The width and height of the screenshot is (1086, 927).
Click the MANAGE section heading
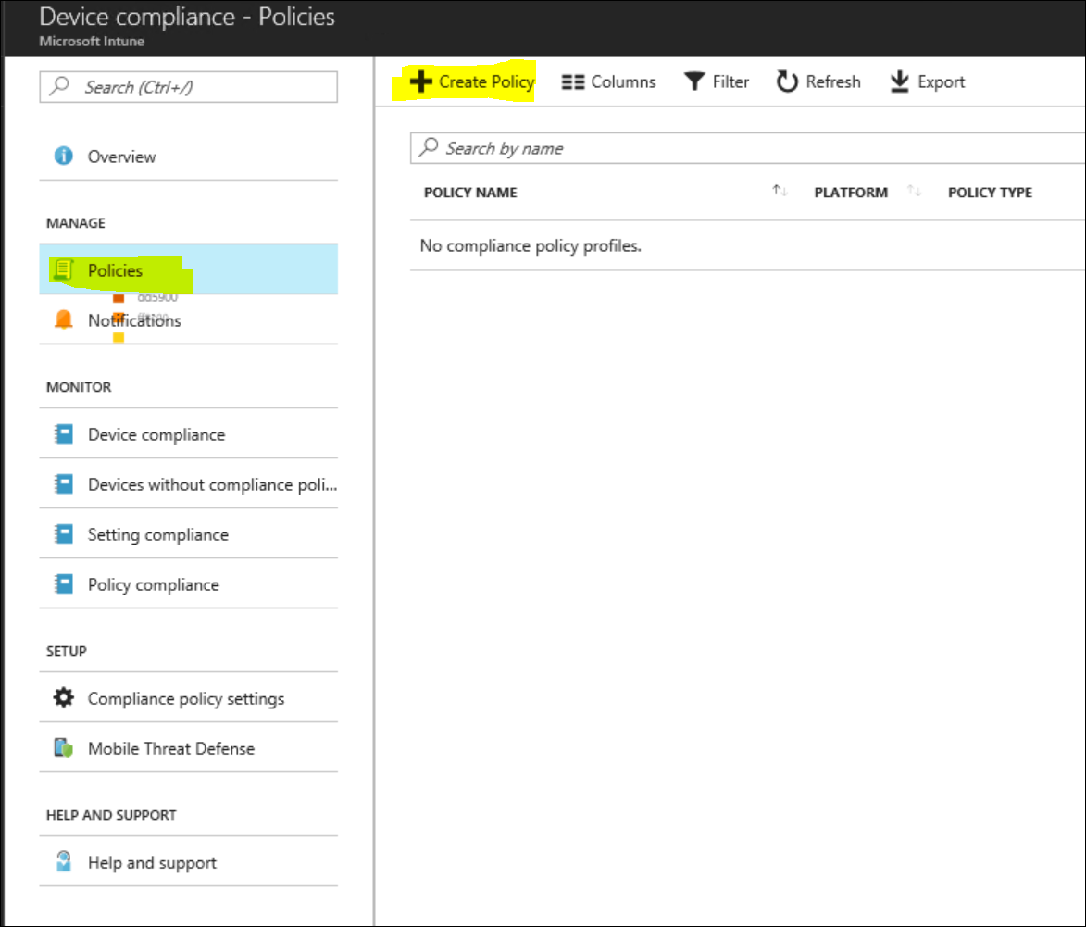[76, 223]
